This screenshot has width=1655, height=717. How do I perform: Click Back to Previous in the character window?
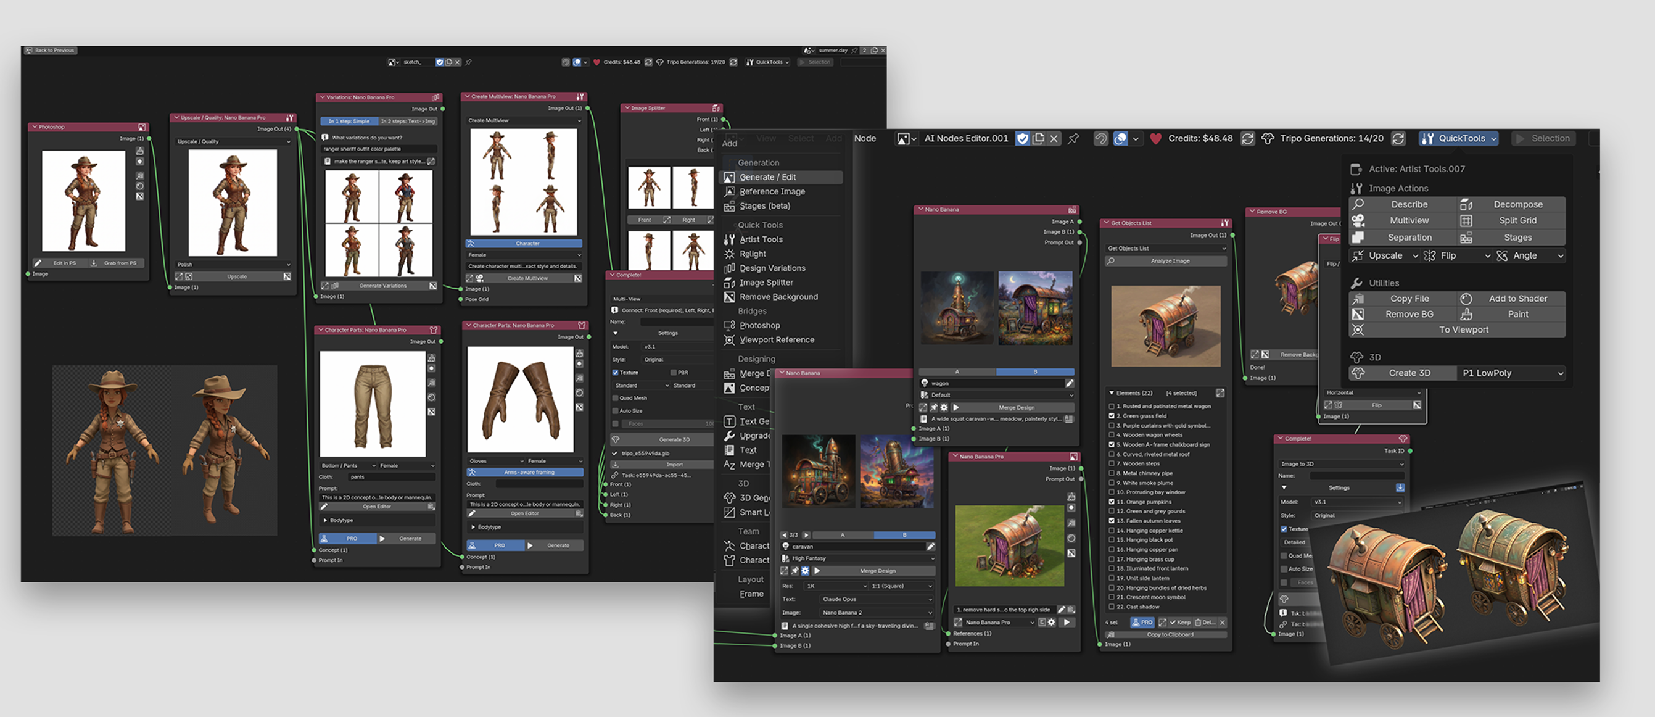pyautogui.click(x=50, y=50)
